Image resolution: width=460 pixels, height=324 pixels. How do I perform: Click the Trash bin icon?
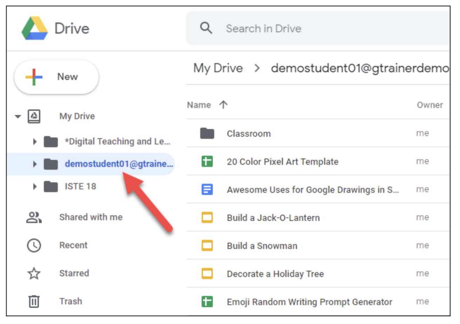[34, 302]
